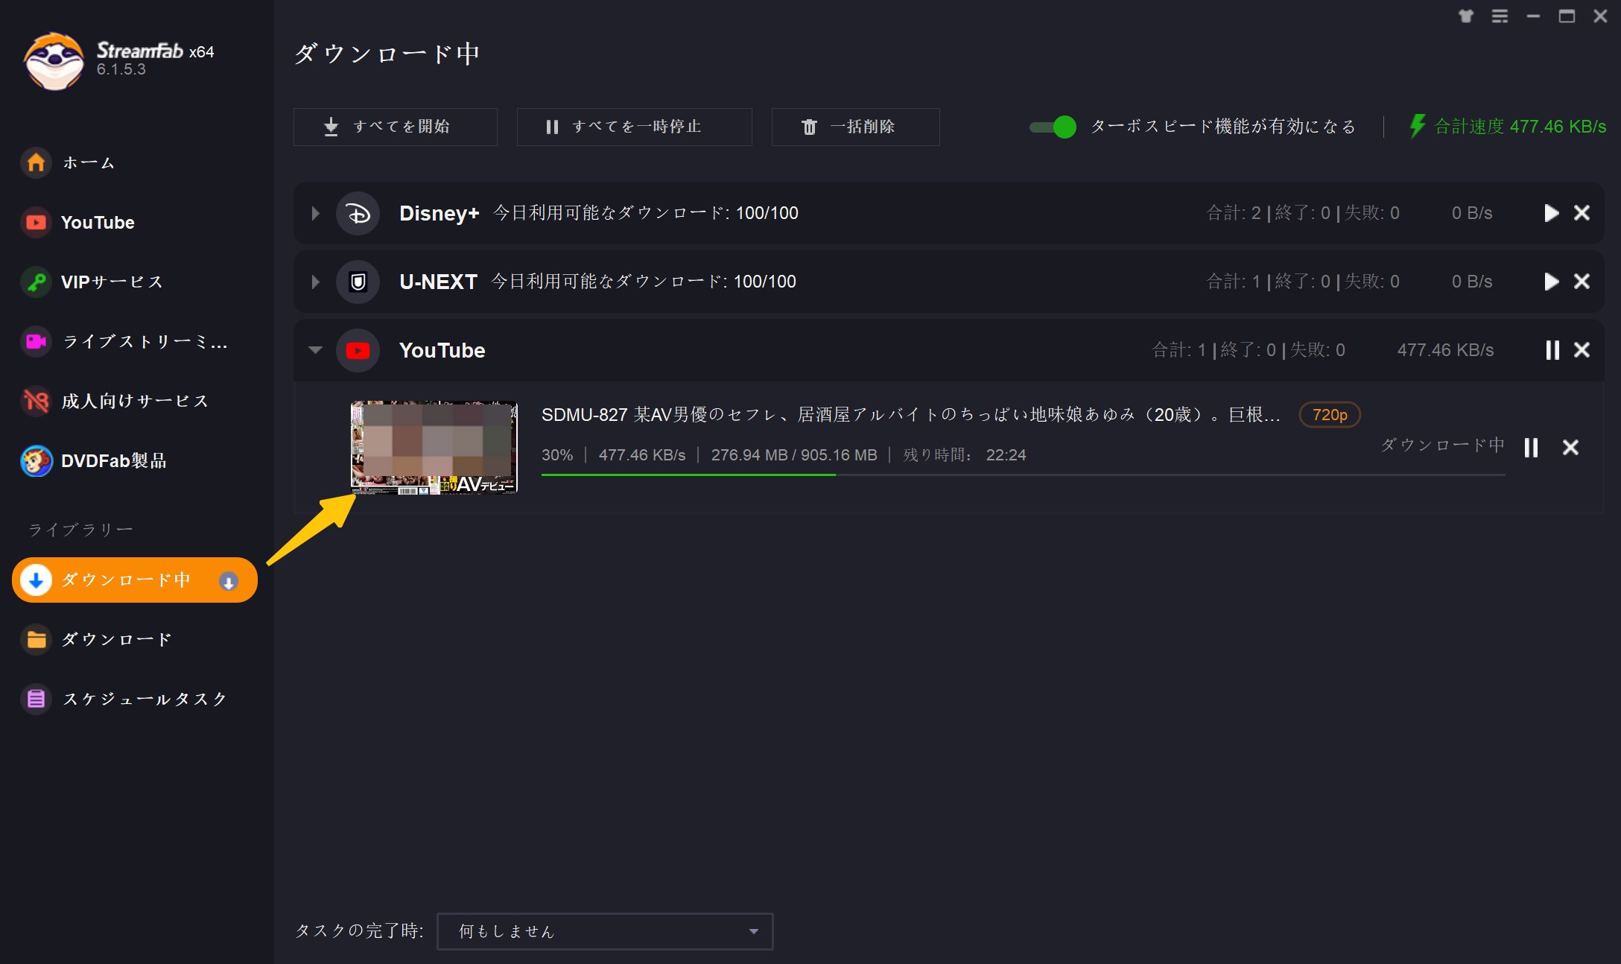The image size is (1621, 964).
Task: Start all downloads
Action: [395, 127]
